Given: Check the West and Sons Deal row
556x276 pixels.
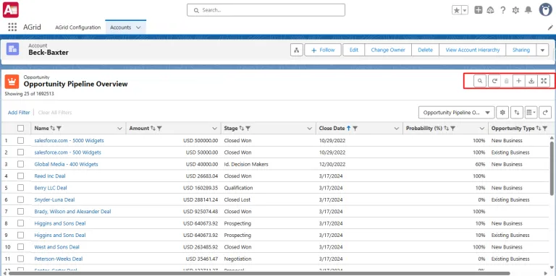Looking at the screenshot, I should point(20,247).
